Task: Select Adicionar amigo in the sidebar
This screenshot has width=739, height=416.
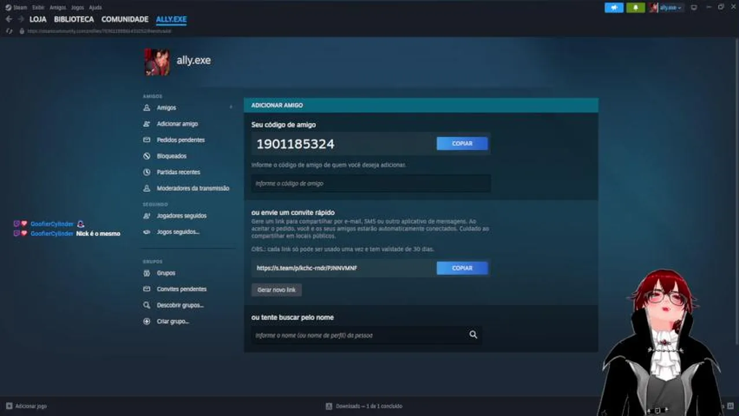Action: click(x=177, y=124)
